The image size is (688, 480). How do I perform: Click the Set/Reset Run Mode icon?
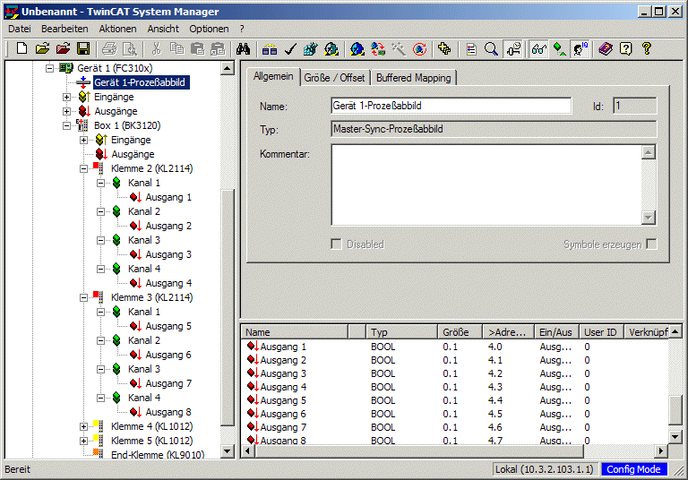tap(331, 48)
